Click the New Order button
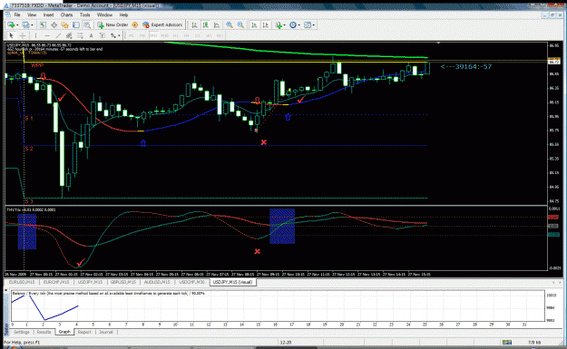The width and height of the screenshot is (567, 349). [x=112, y=24]
